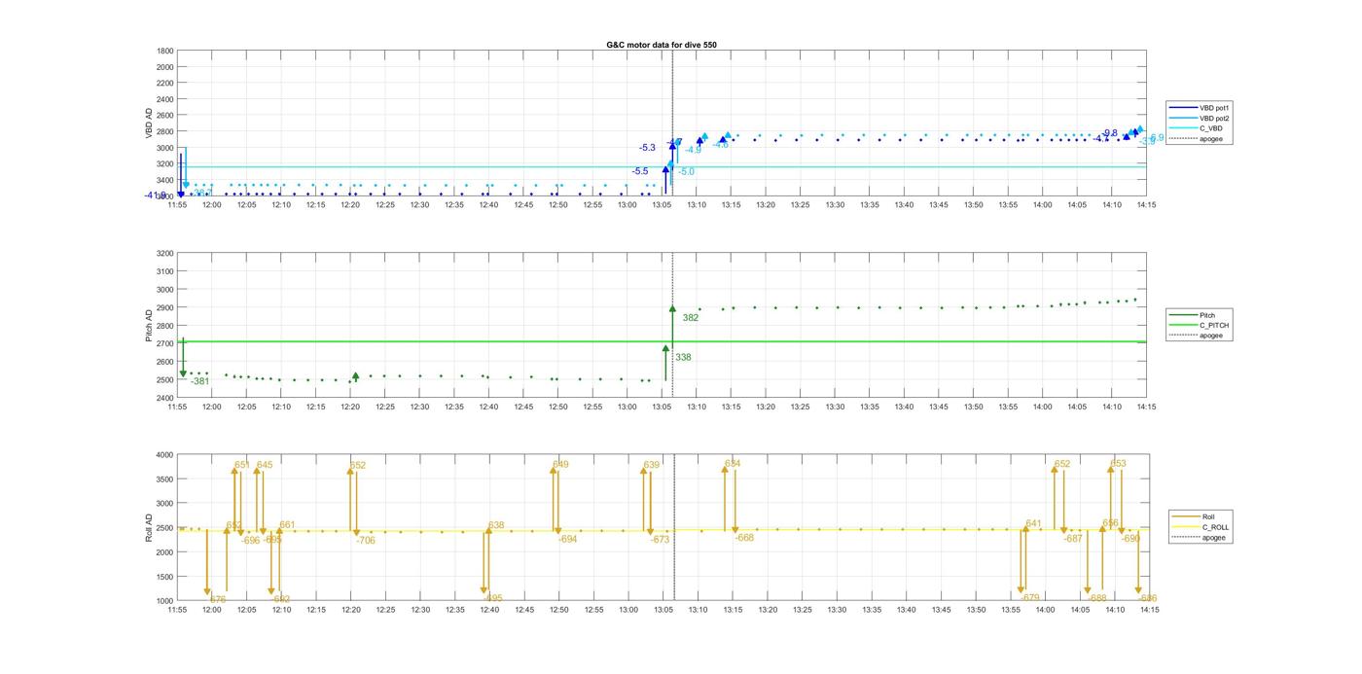Image resolution: width=1362 pixels, height=674 pixels.
Task: Click the '661' roll move label
Action: [x=287, y=525]
